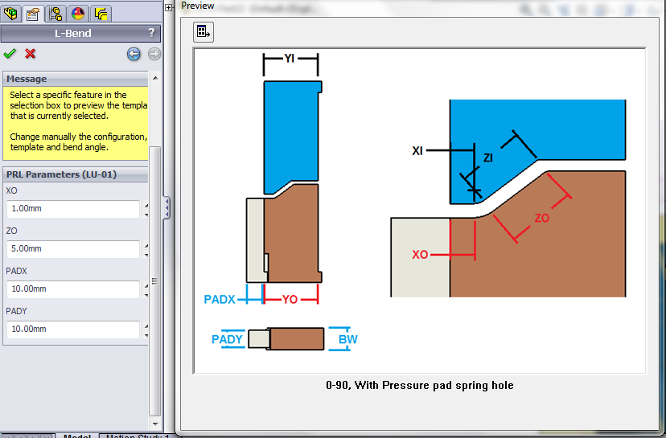Screen dimensions: 666x438
Task: Accept L-Bend with the green checkmark
Action: pos(10,54)
